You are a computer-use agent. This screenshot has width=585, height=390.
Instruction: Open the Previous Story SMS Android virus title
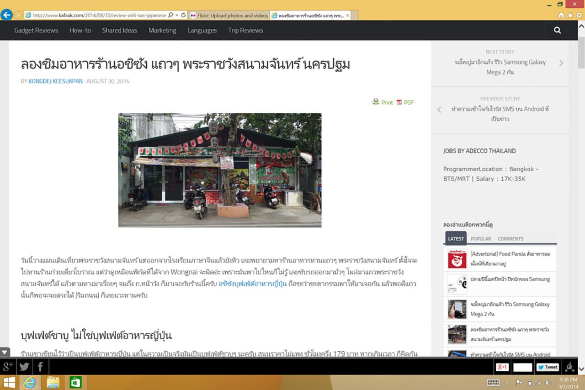coord(500,114)
